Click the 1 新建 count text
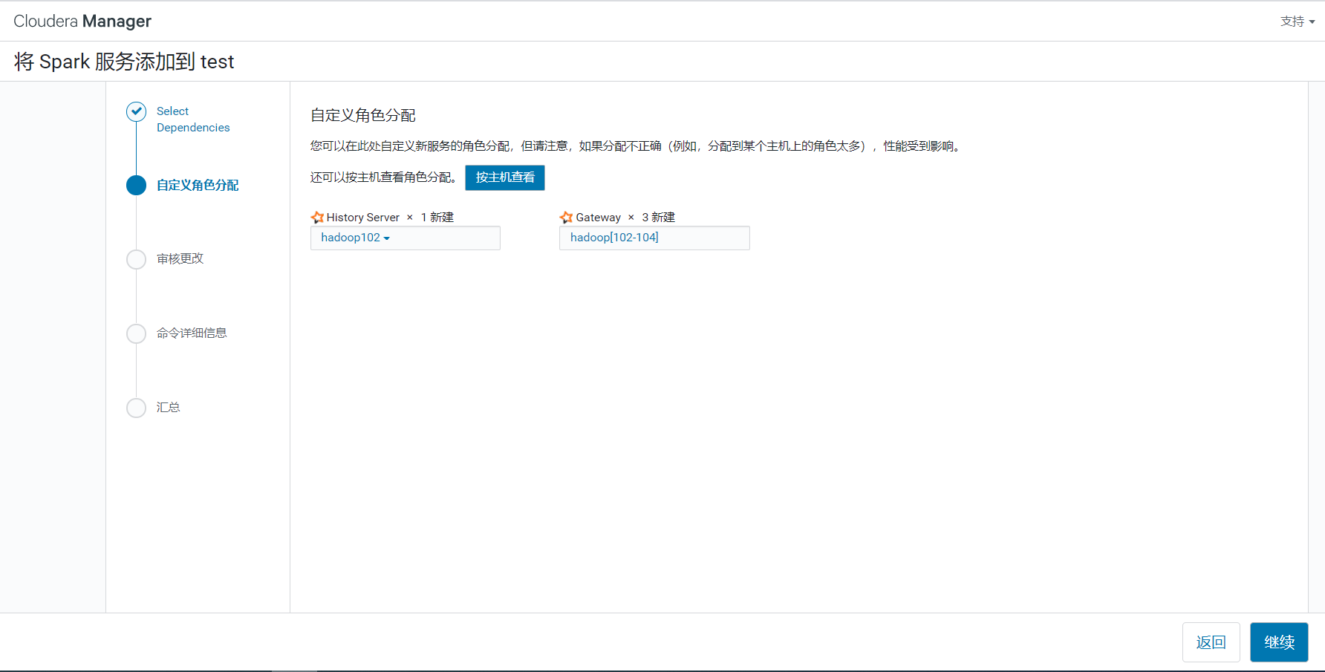The width and height of the screenshot is (1325, 672). pos(437,217)
